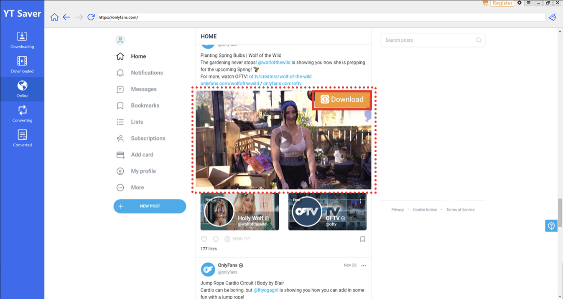Open Bookmarks menu item

coord(138,106)
